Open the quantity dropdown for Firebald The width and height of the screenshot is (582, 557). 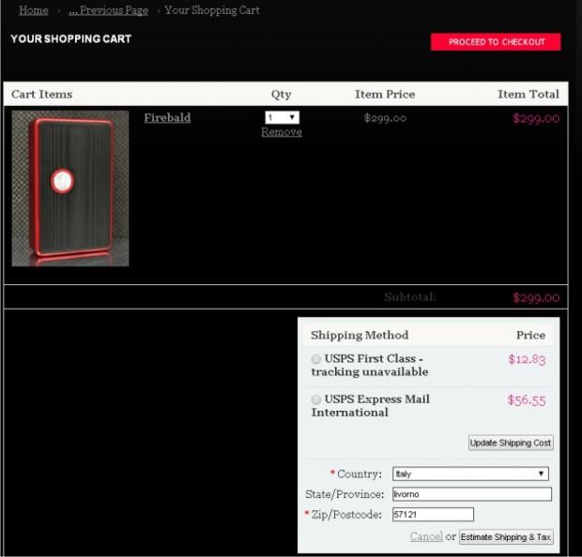(x=283, y=117)
